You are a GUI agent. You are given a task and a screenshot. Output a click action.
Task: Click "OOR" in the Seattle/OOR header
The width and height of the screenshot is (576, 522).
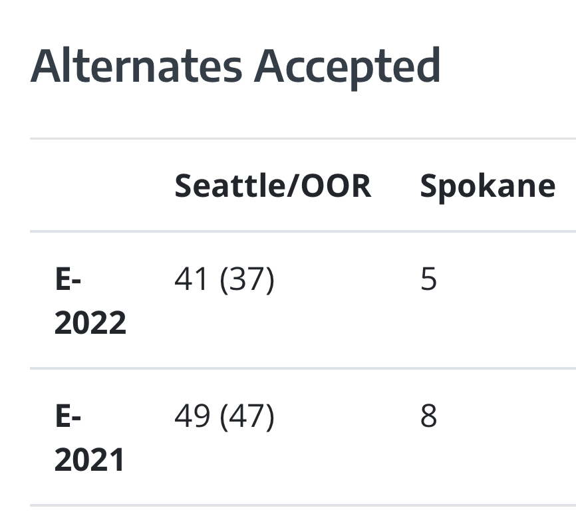[x=336, y=186]
